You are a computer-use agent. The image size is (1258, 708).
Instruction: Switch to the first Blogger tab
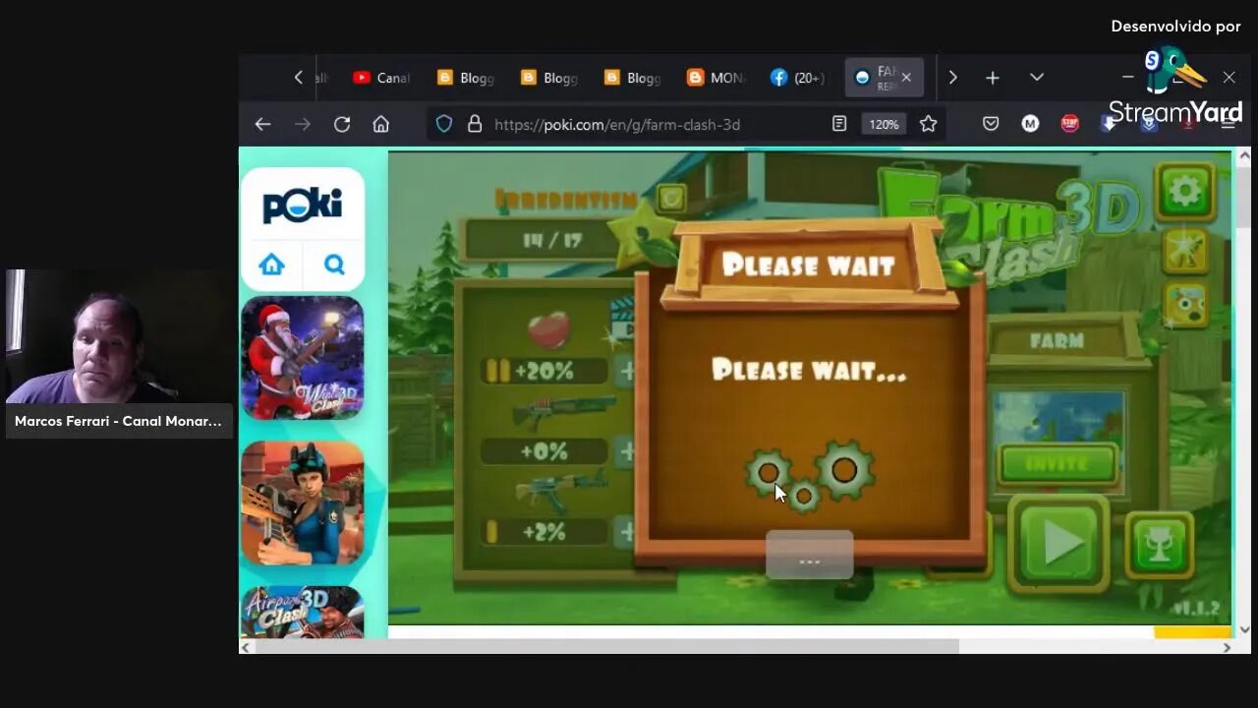465,78
